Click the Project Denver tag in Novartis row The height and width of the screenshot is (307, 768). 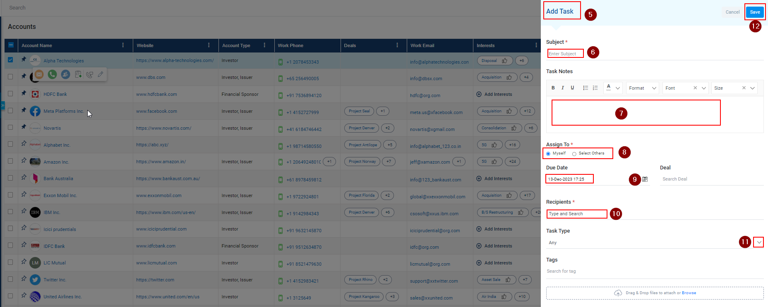click(362, 128)
